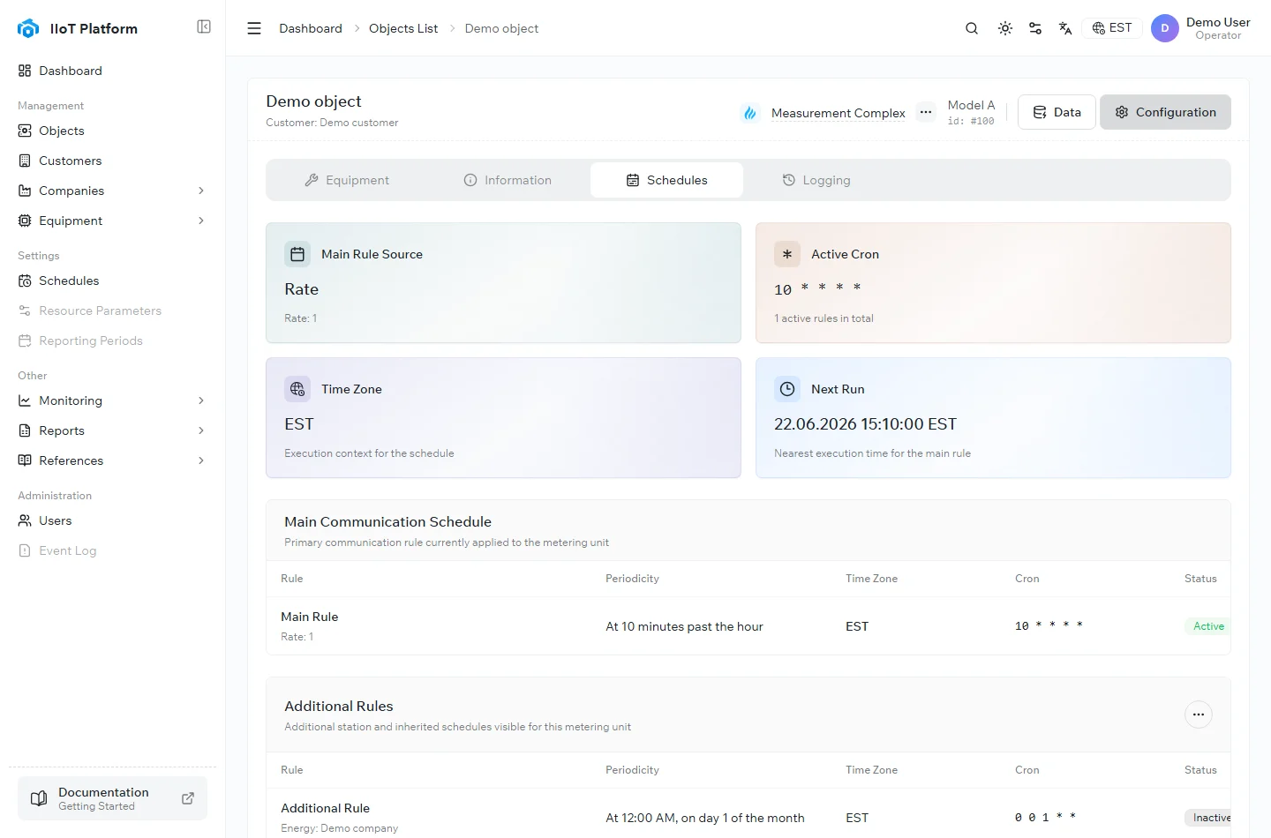
Task: Click the Active Cron asterisk icon
Action: (x=787, y=254)
